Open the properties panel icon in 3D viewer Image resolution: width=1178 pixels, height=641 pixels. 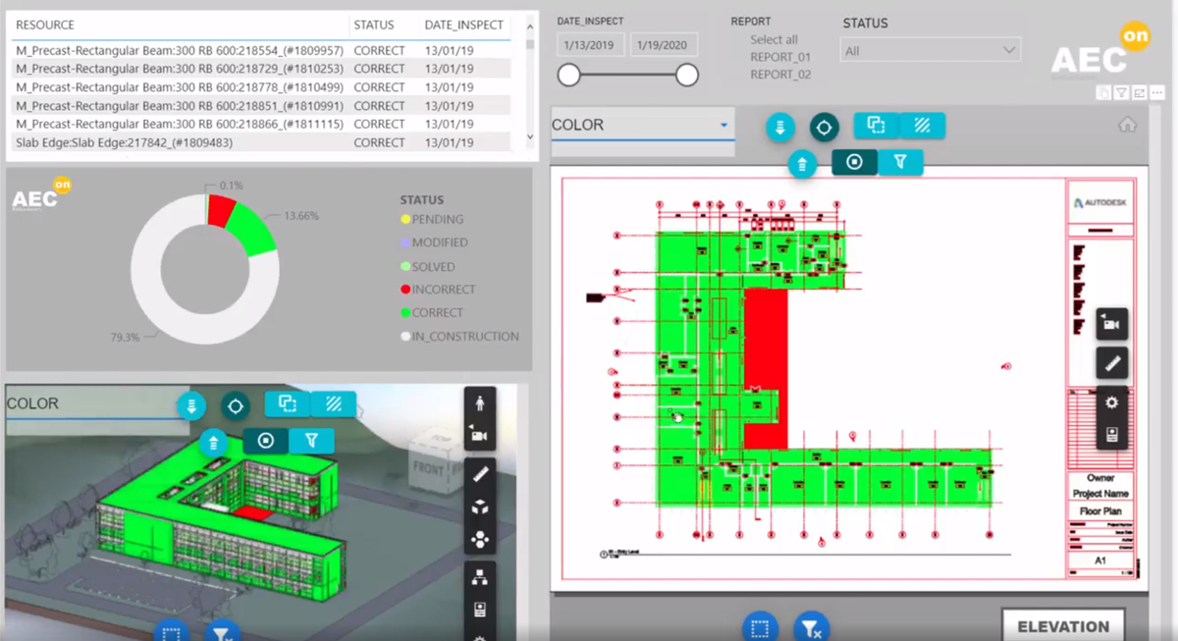(x=479, y=610)
